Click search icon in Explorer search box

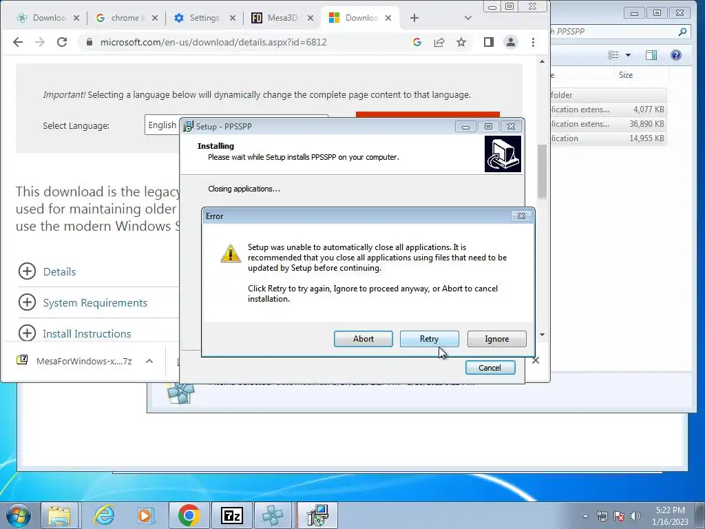(x=682, y=32)
